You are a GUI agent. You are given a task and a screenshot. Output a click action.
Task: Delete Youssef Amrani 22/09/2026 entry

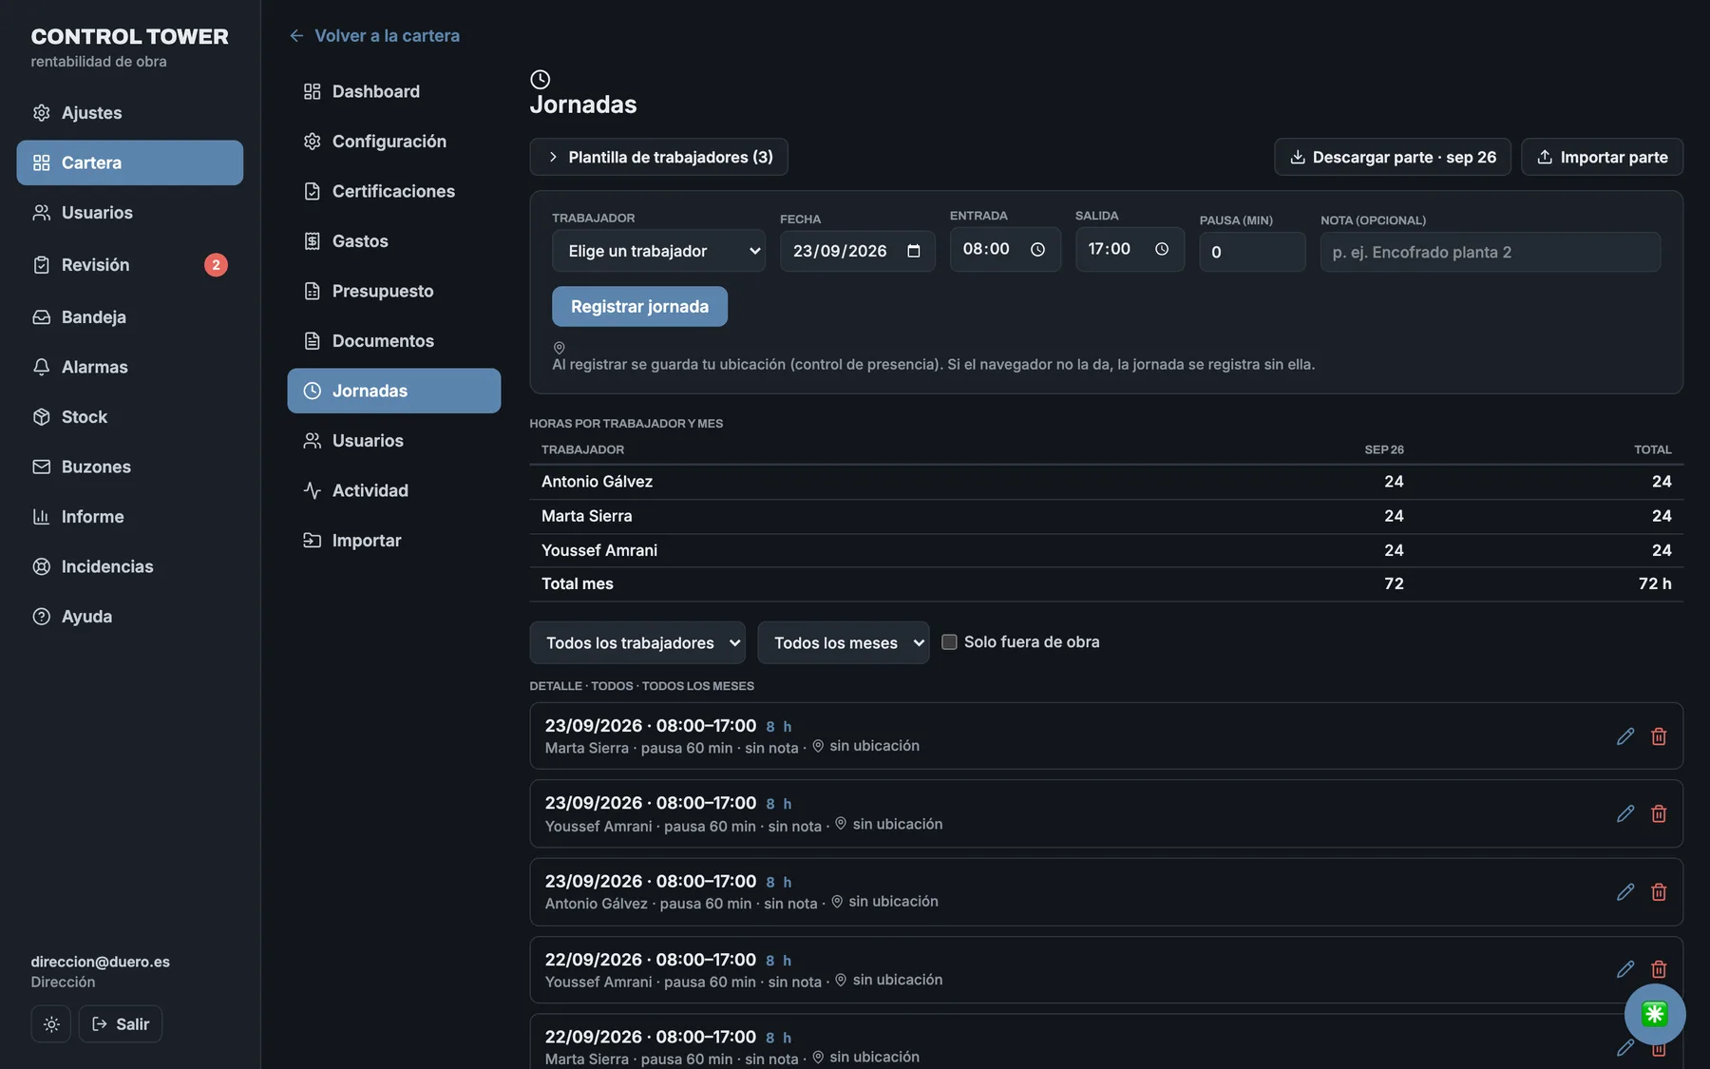(x=1659, y=969)
